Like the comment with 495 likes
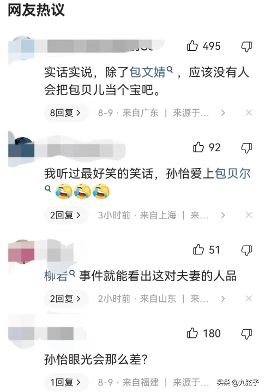The height and width of the screenshot is (392, 265). (192, 46)
